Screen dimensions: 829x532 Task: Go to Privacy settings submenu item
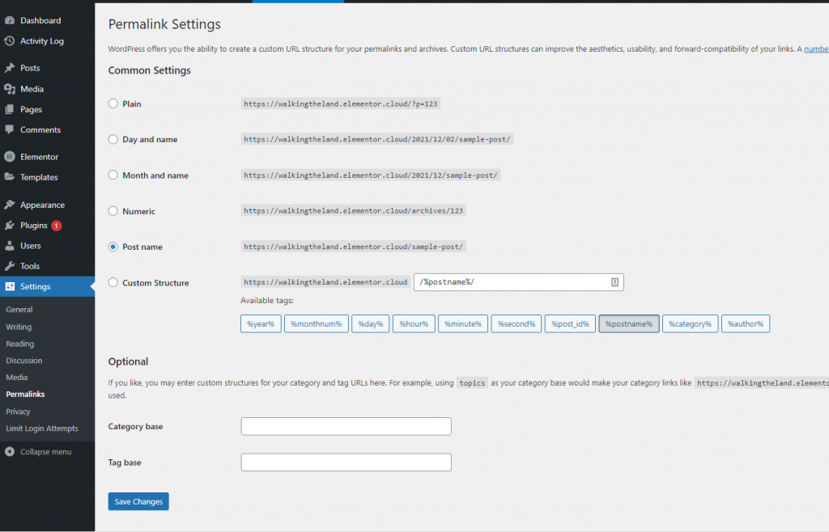[x=18, y=412]
